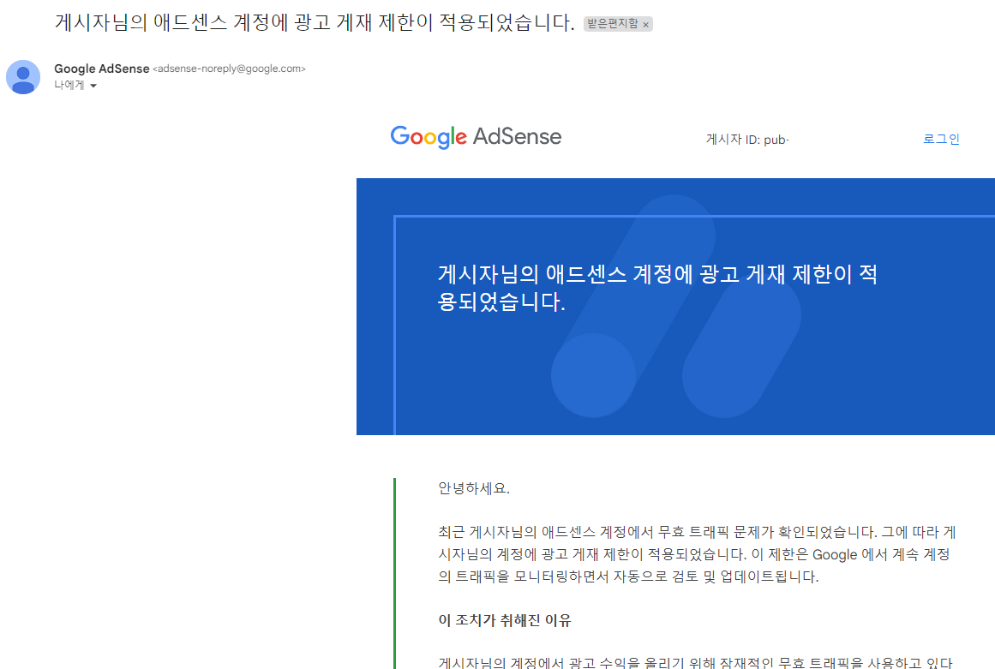Click the 나에게 recipient text
995x669 pixels.
[69, 85]
